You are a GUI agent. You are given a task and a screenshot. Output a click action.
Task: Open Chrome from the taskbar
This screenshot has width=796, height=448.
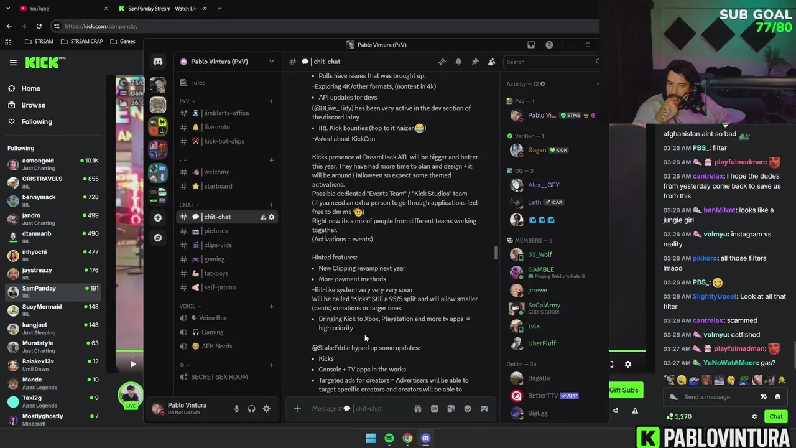click(407, 438)
